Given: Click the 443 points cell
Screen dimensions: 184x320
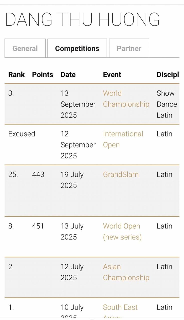Looking at the screenshot, I should 38,174.
